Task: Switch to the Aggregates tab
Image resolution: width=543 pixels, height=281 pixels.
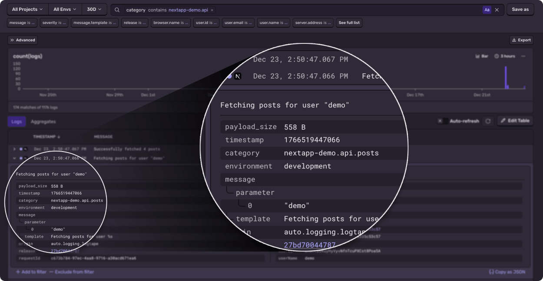Action: [x=42, y=122]
